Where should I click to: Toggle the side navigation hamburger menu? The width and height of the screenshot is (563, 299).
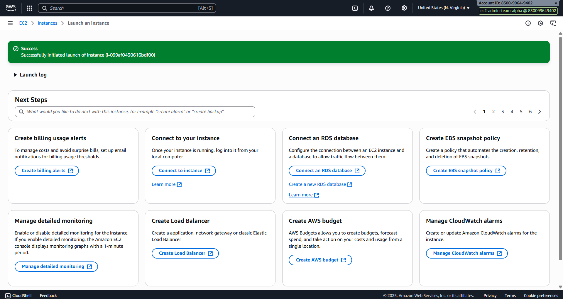click(x=10, y=23)
